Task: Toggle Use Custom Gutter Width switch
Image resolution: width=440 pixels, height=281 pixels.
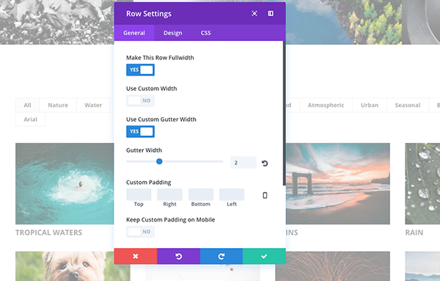Action: point(140,131)
